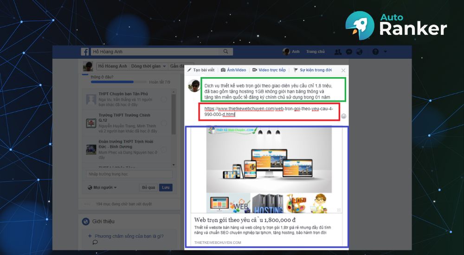Viewport: 464px width, 255px height.
Task: Open the account dropdown arrow in top bar
Action: [x=385, y=52]
